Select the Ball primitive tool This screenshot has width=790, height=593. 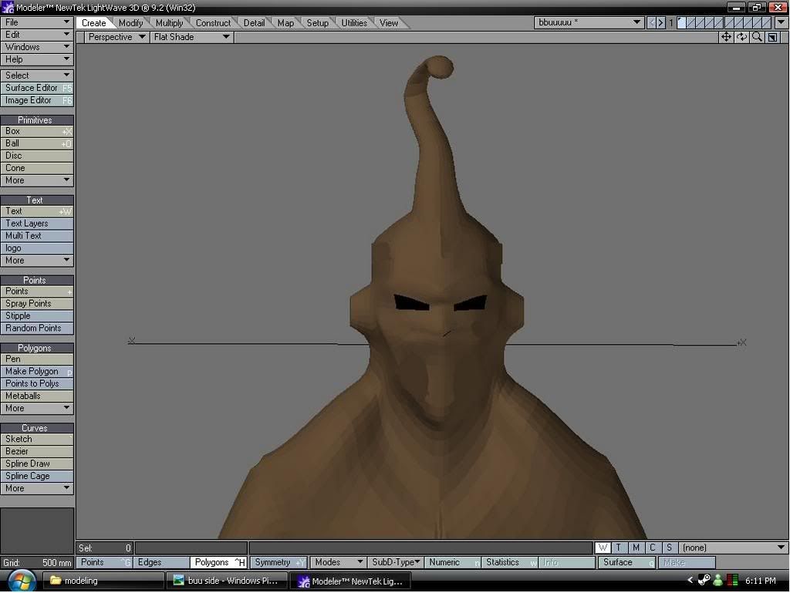pyautogui.click(x=37, y=143)
